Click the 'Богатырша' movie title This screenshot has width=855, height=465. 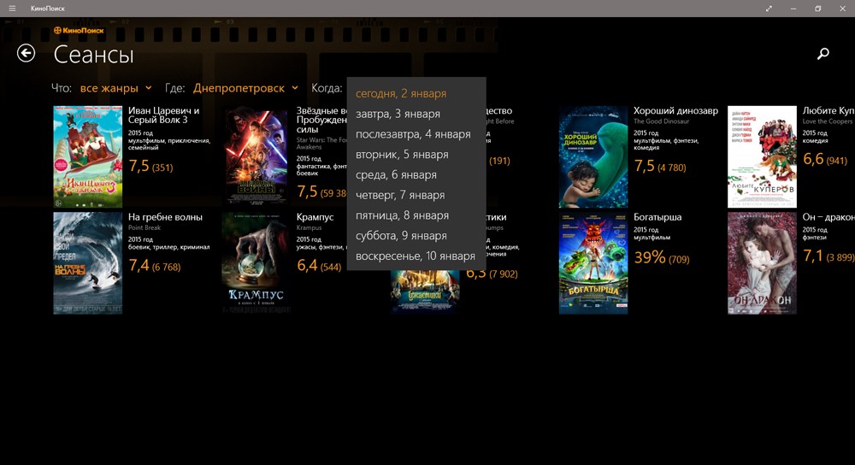(x=657, y=217)
